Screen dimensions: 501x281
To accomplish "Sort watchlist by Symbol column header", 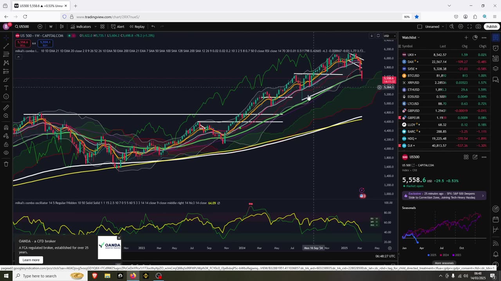I will tap(407, 46).
